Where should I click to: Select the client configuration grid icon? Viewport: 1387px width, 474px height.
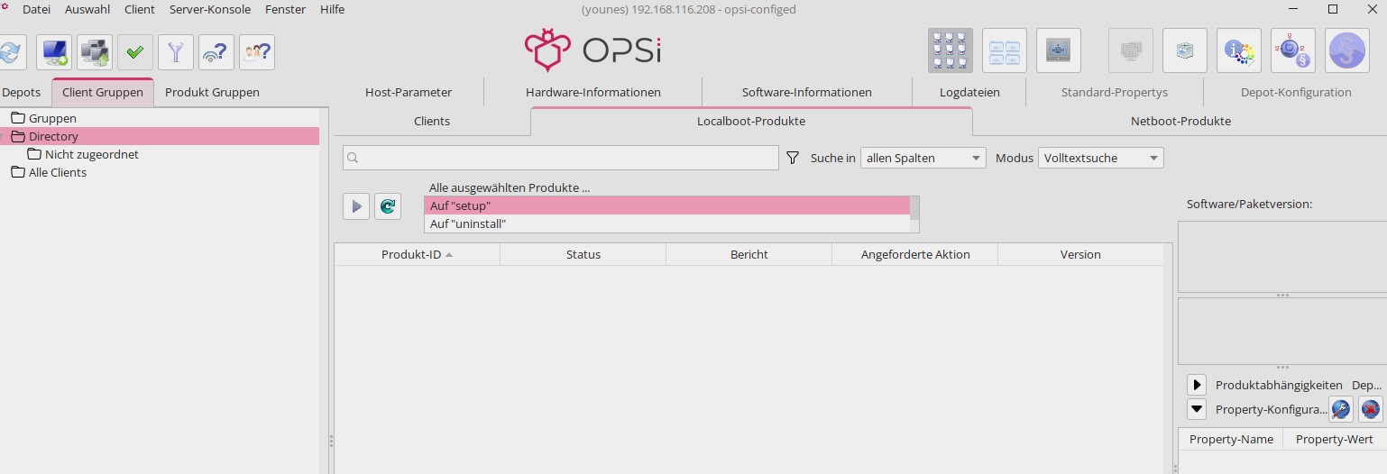tap(951, 50)
